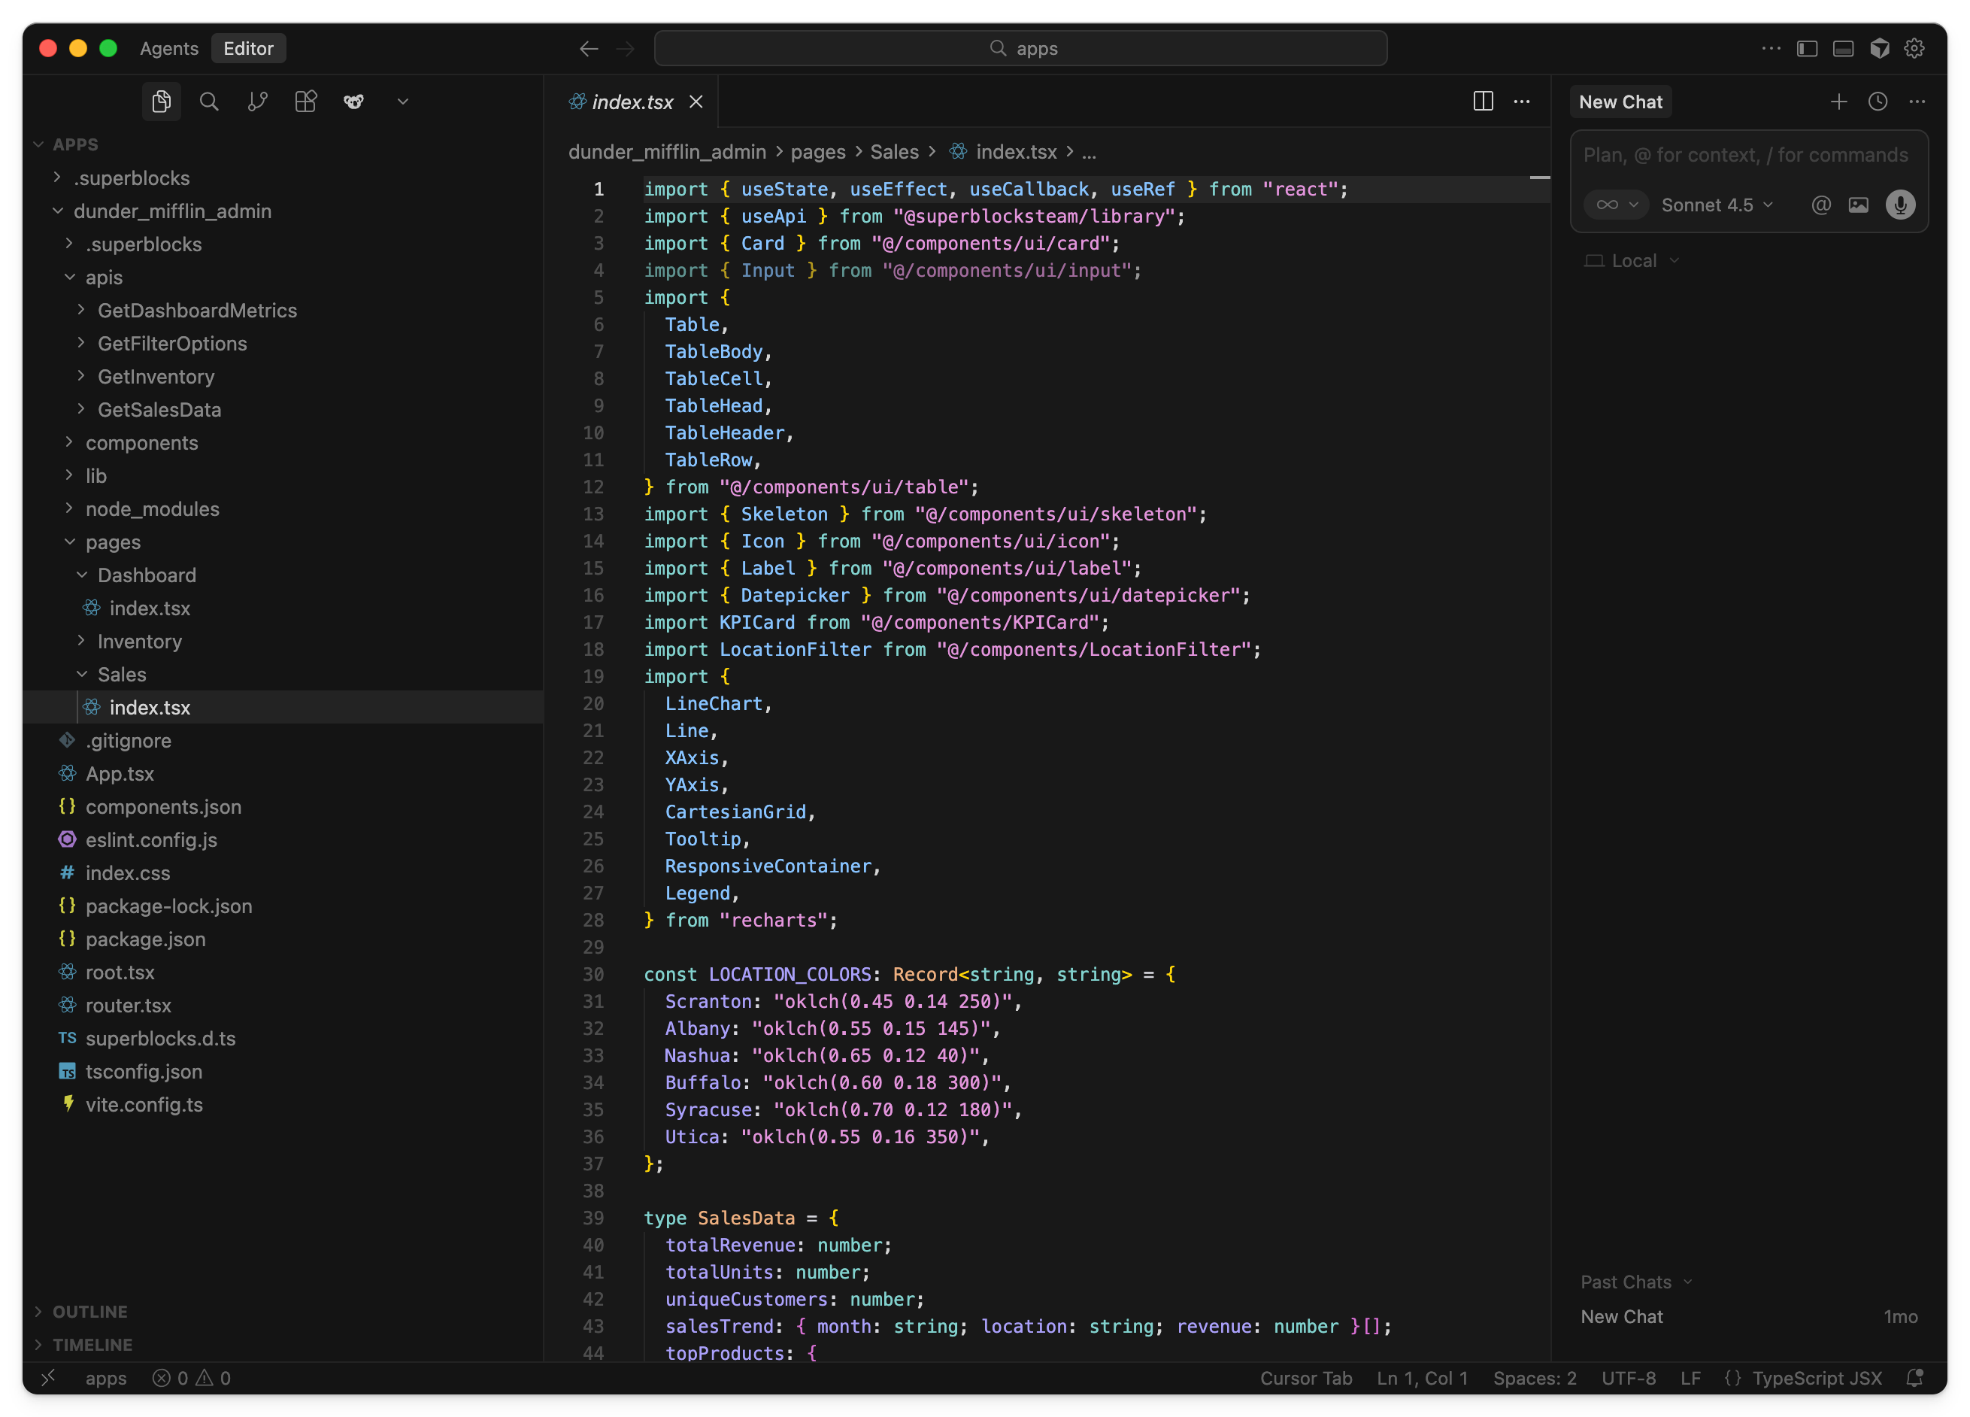Viewport: 1970px width, 1417px height.
Task: Click the split editor right icon
Action: (1483, 102)
